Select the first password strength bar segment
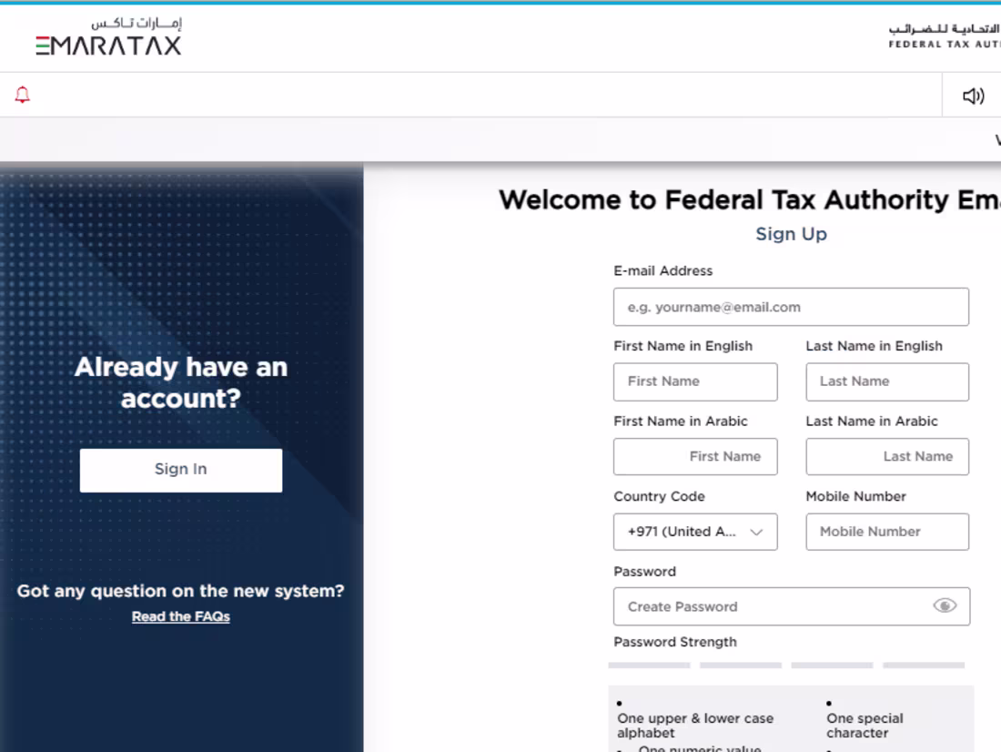Viewport: 1001px width, 752px height. (x=649, y=666)
